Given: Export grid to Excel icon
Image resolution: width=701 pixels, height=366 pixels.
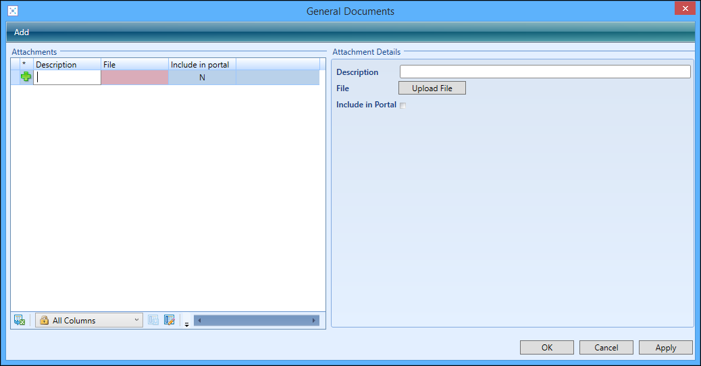Looking at the screenshot, I should coord(19,320).
